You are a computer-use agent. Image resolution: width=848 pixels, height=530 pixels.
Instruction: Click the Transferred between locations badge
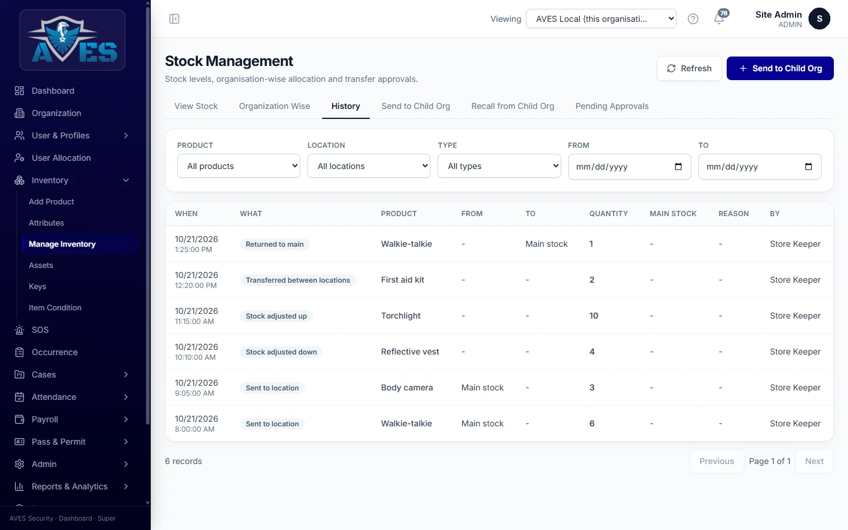click(298, 280)
